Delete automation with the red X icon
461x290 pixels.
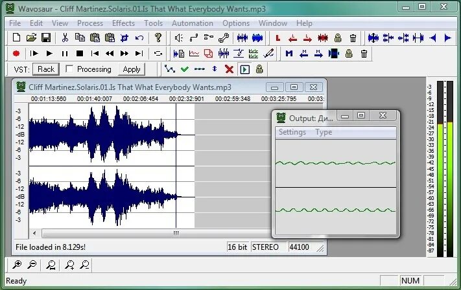pyautogui.click(x=229, y=69)
